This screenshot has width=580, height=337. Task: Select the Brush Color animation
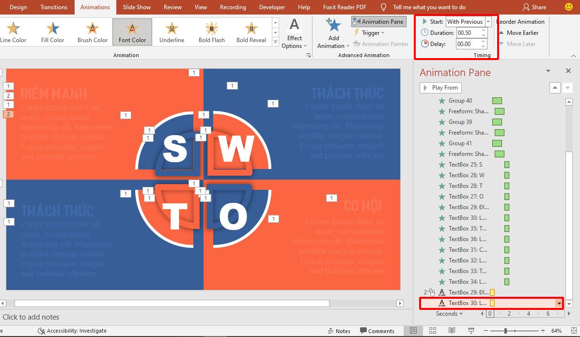(x=92, y=32)
